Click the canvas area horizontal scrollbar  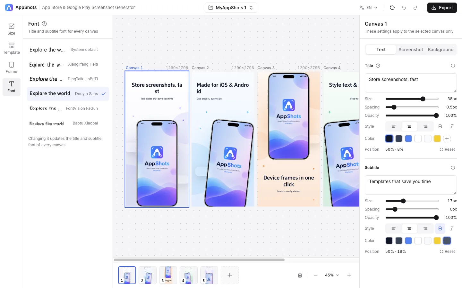coord(199,260)
